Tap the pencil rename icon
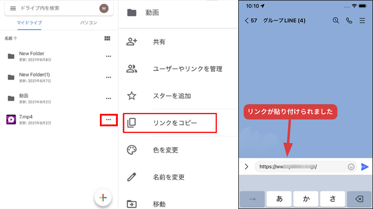 [132, 177]
